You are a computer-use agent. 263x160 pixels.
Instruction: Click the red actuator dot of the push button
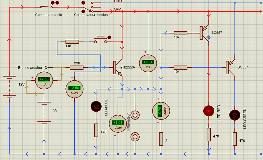coord(109,37)
